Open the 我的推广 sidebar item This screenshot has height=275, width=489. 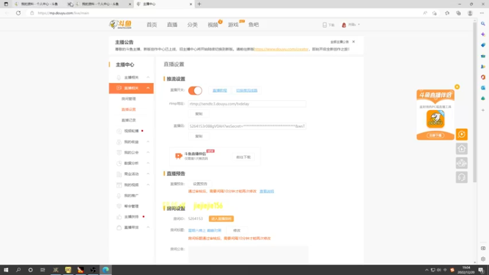(131, 196)
